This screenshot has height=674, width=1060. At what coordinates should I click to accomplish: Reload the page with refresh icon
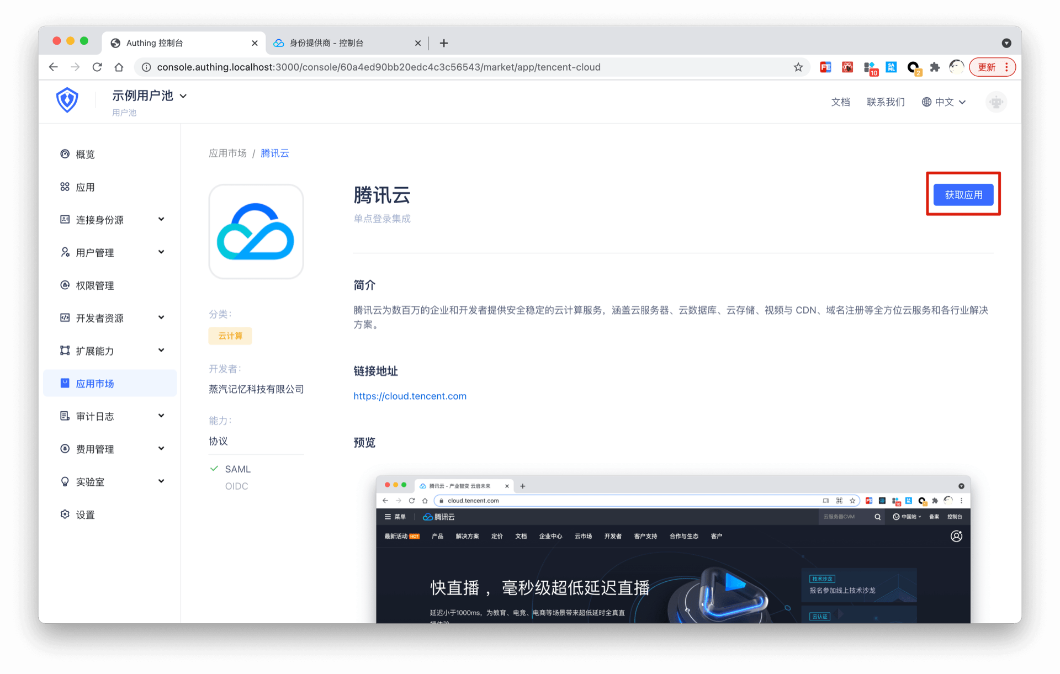pyautogui.click(x=97, y=67)
